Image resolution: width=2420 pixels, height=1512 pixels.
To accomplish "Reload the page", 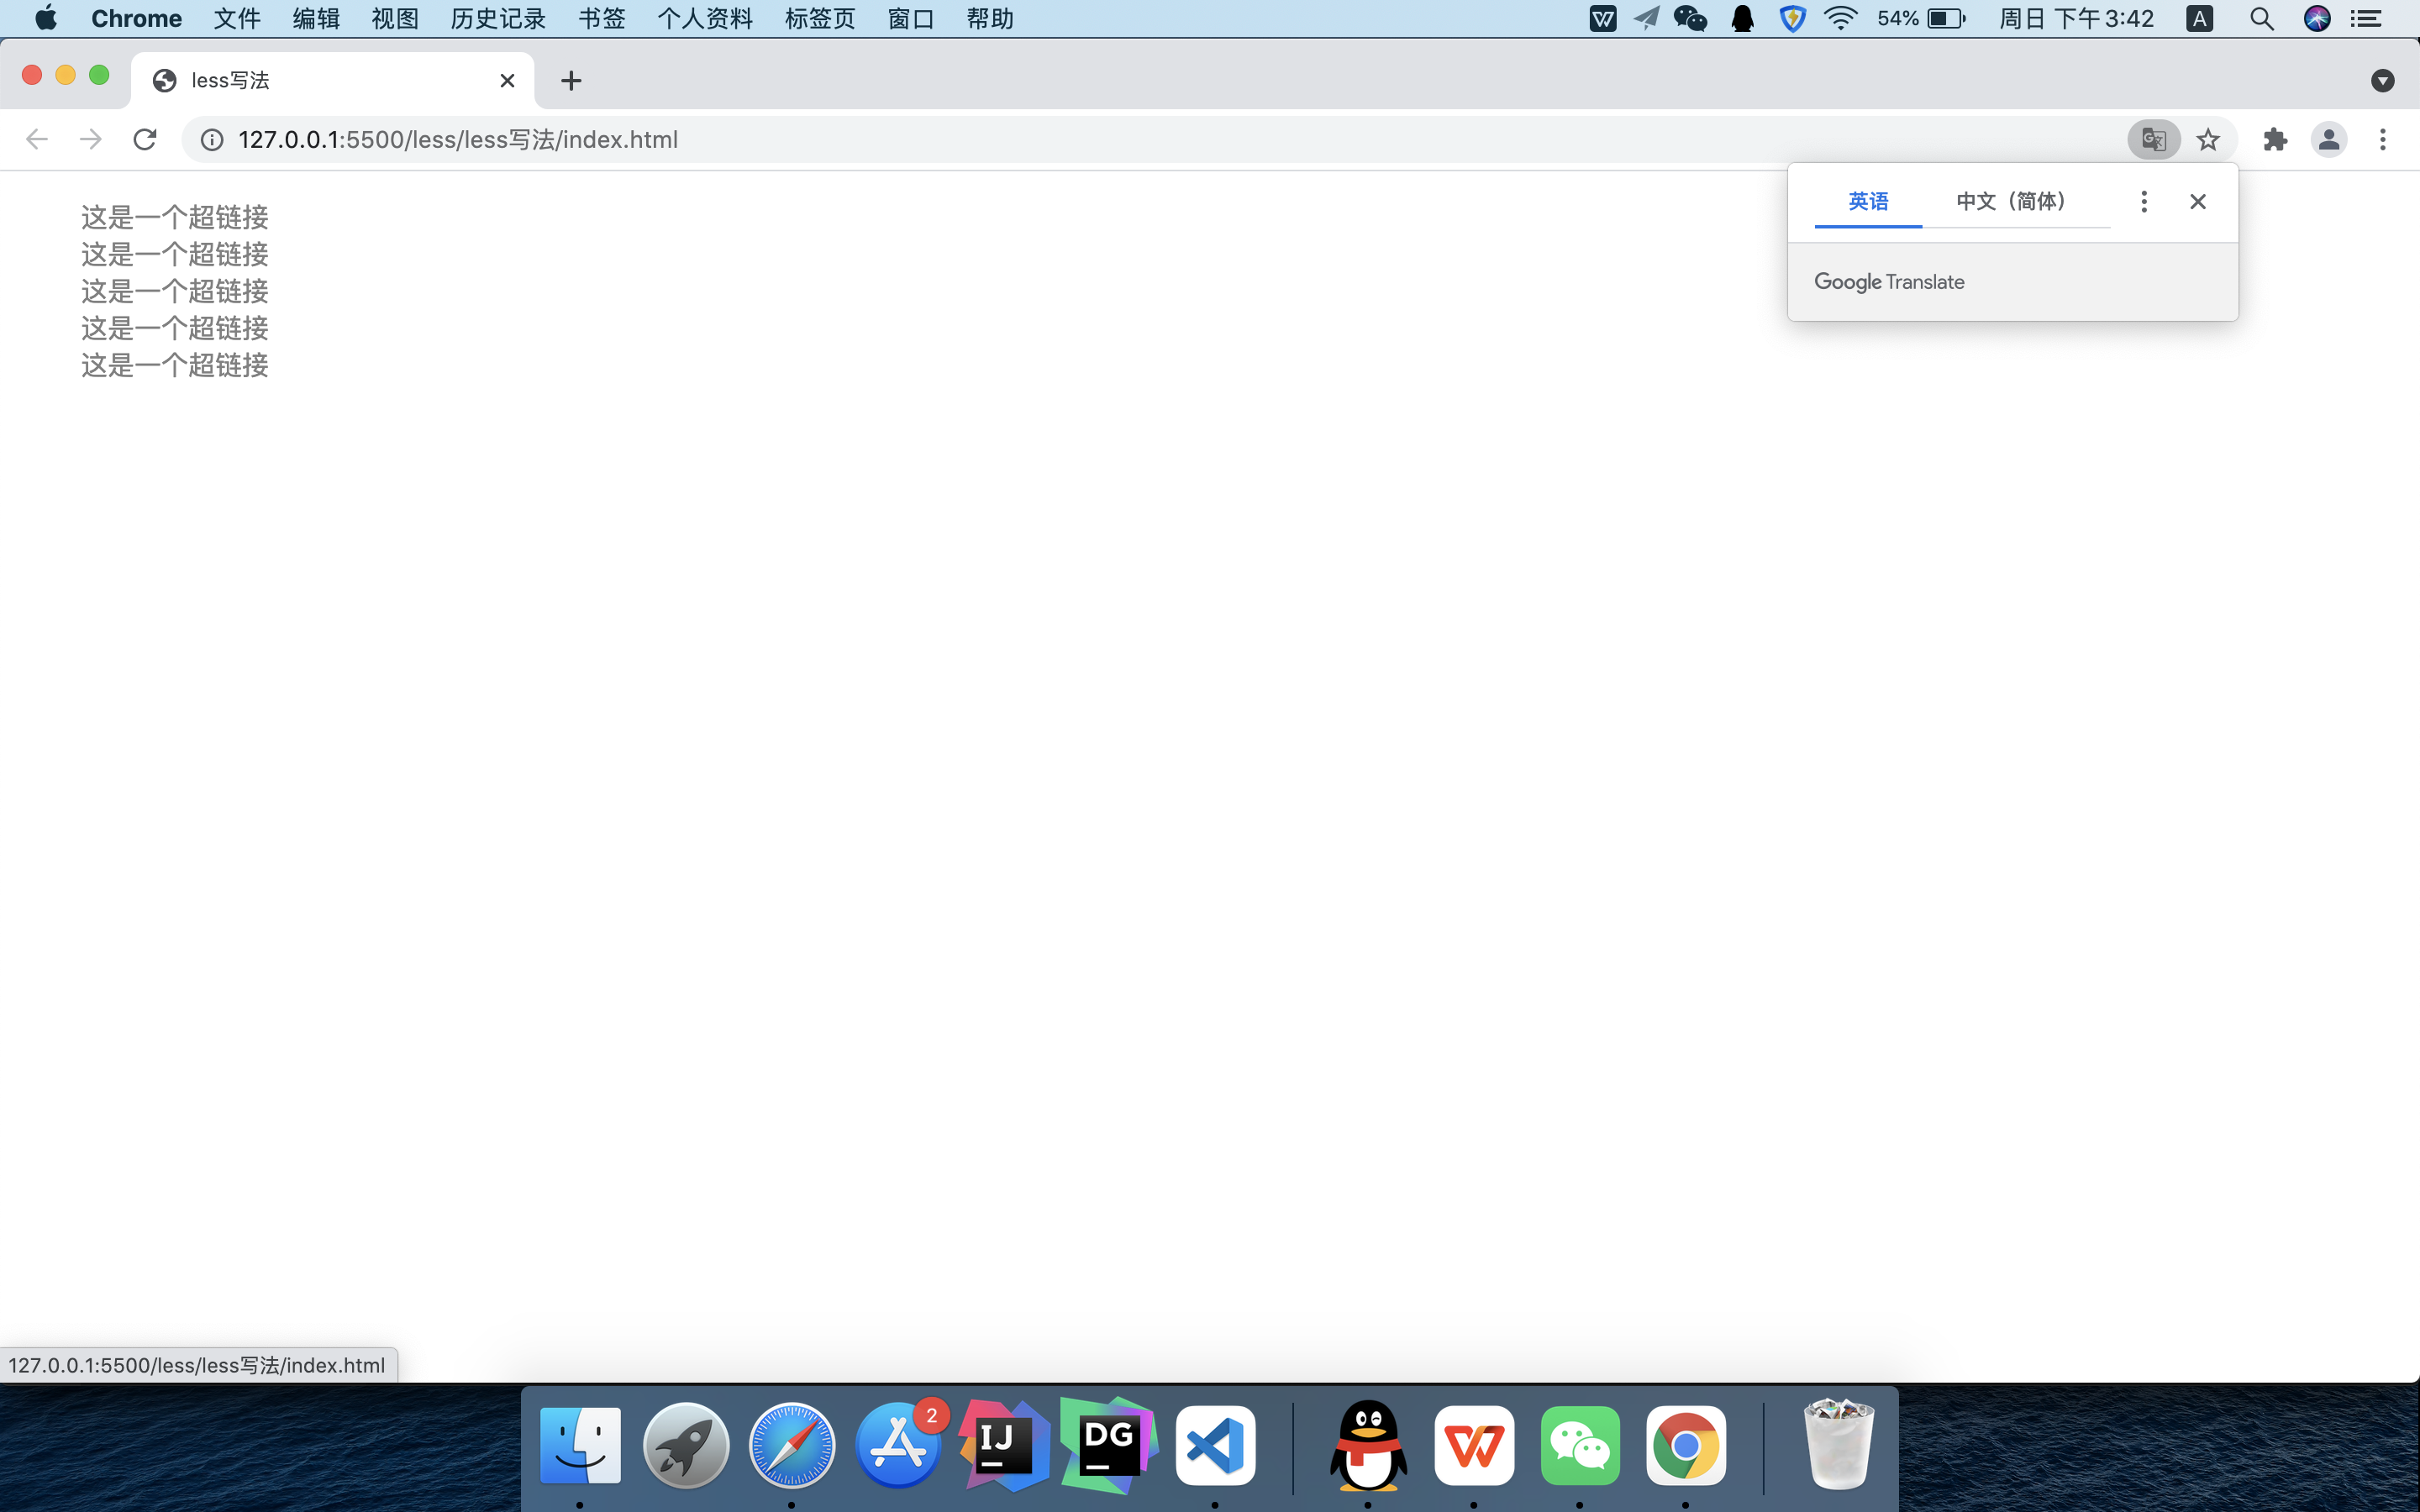I will tap(145, 139).
